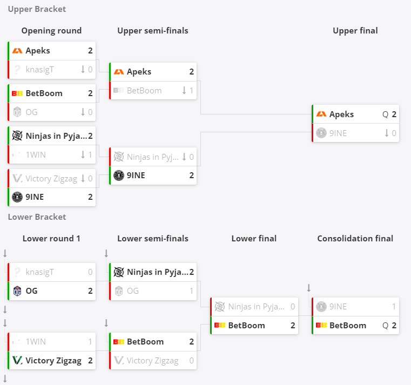Click the 9INE logo in Upper semi-finals
The image size is (411, 385).
tap(118, 175)
